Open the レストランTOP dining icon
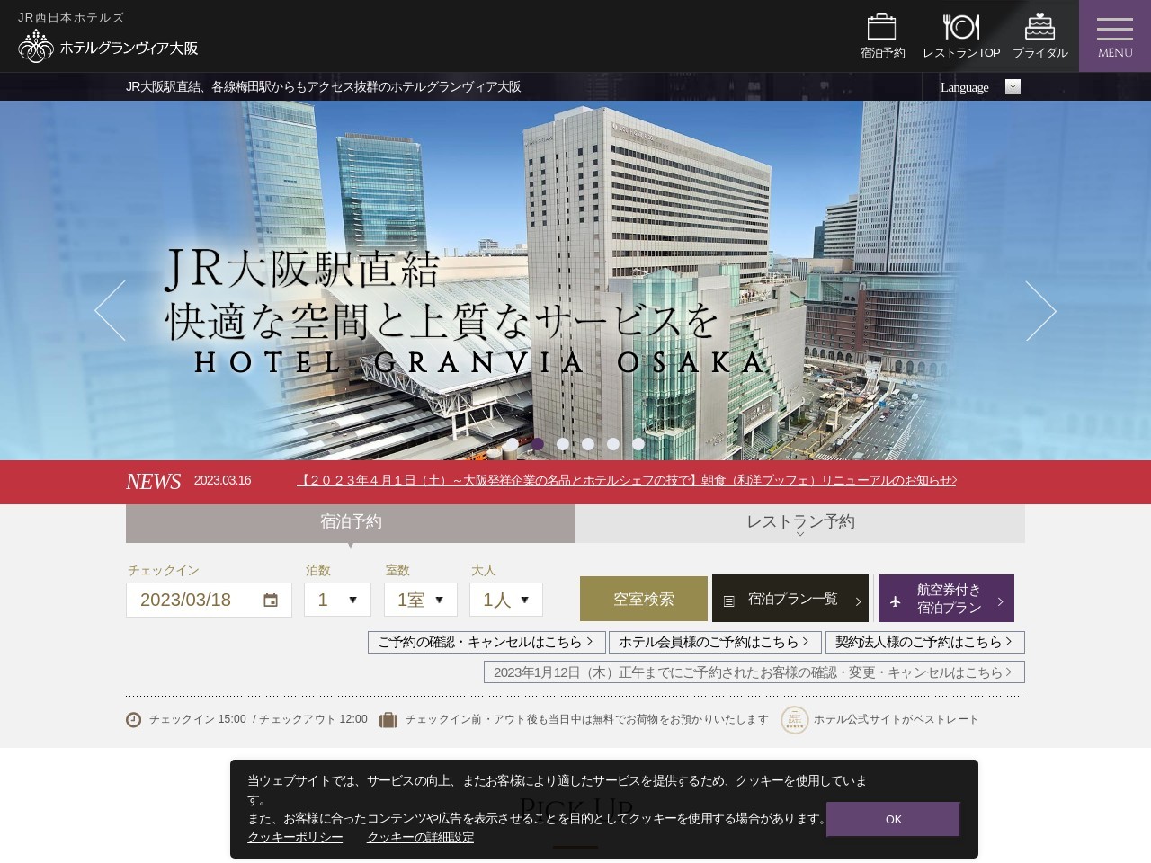This screenshot has height=863, width=1151. 960,37
